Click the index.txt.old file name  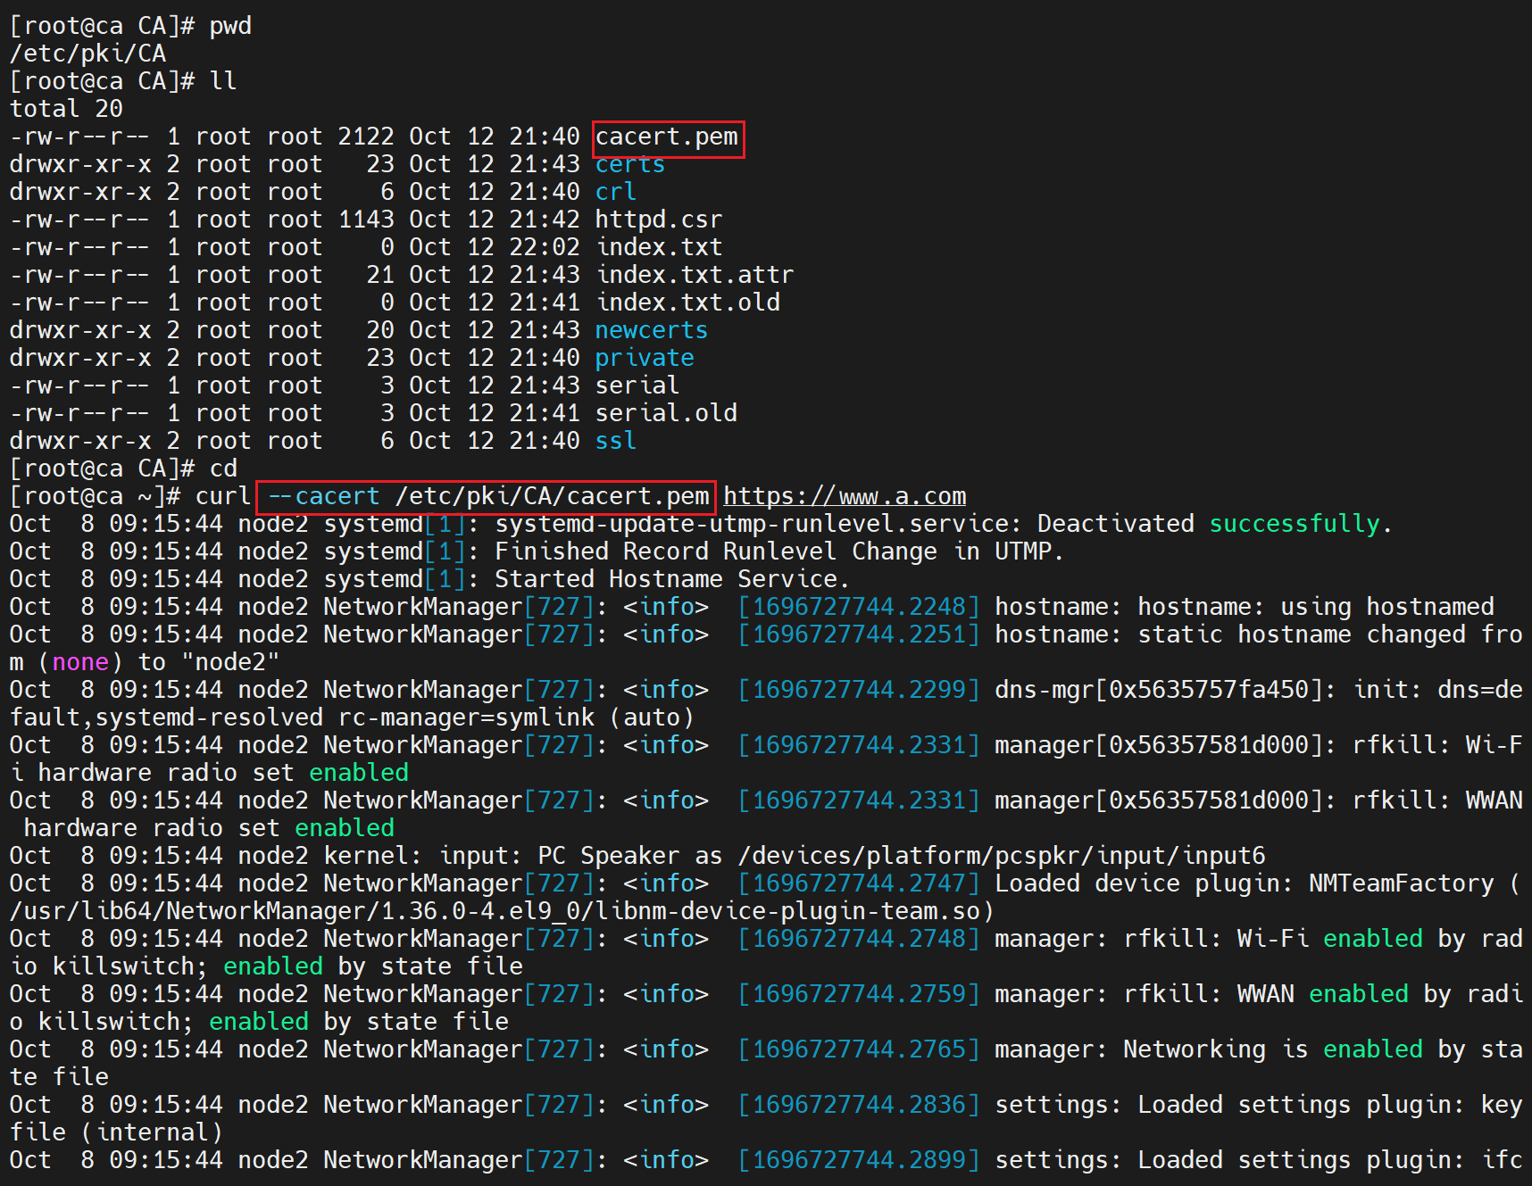coord(687,303)
